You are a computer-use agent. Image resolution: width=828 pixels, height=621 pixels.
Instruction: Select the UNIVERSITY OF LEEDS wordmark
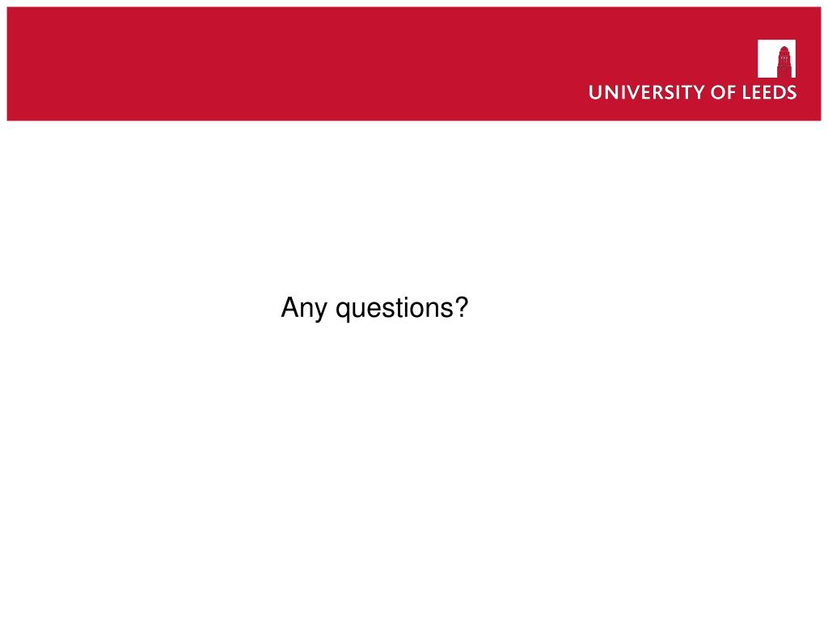pos(692,92)
